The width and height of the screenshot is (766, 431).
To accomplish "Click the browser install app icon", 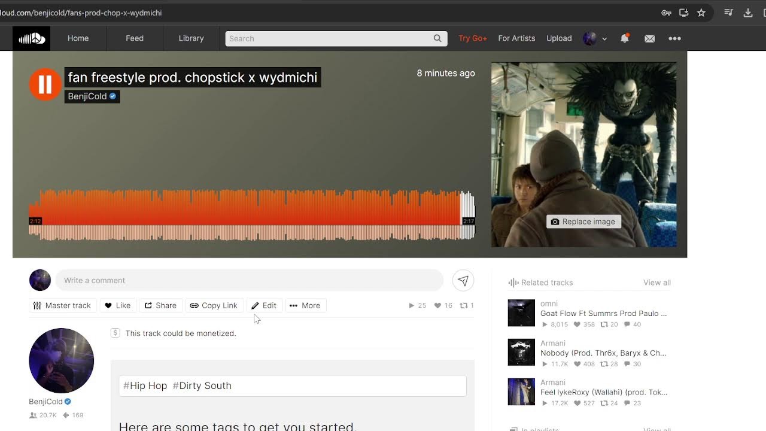I will (683, 13).
